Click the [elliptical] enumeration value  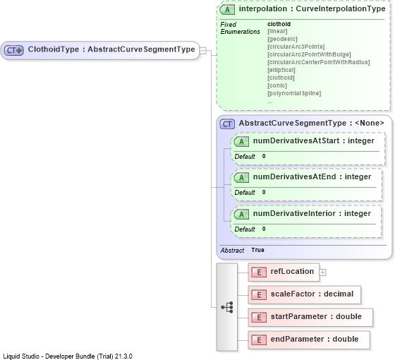pos(281,70)
